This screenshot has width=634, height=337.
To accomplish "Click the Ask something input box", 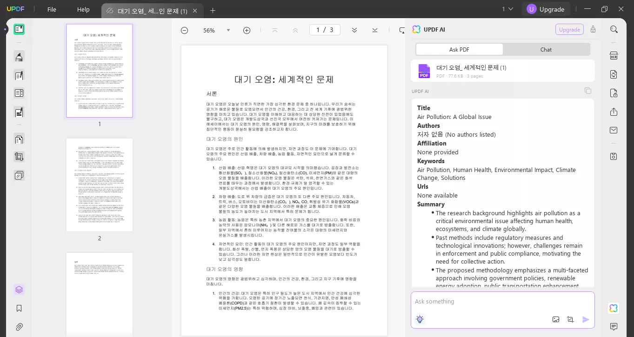I will point(502,302).
